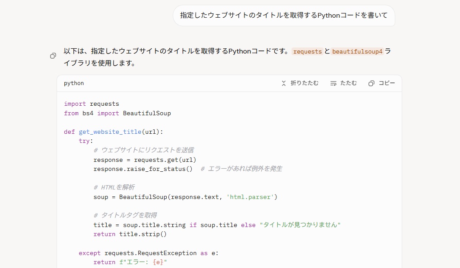Click the clipboard icon next to コピー
The image size is (460, 268).
[x=371, y=83]
